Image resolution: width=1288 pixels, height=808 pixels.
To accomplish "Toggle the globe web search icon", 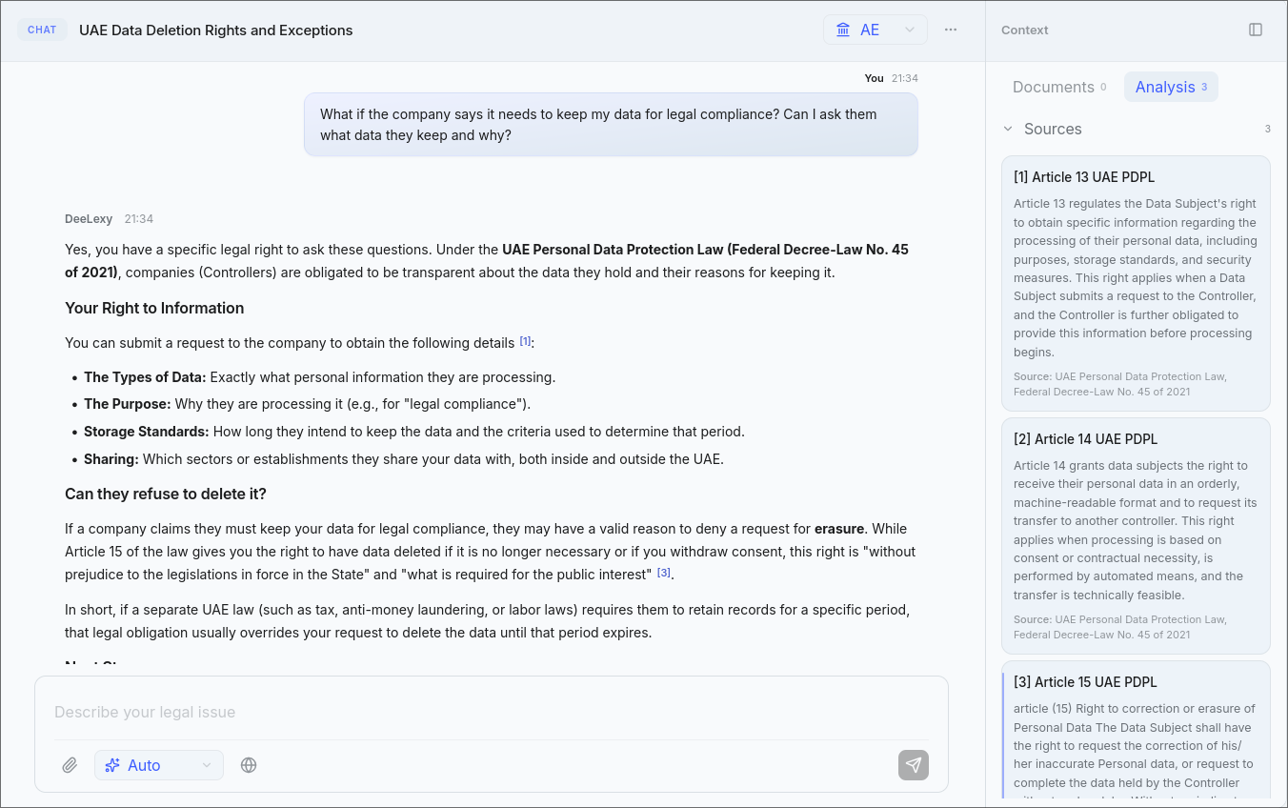I will point(249,765).
